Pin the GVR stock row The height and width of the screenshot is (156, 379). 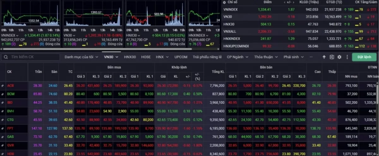(x=3, y=146)
